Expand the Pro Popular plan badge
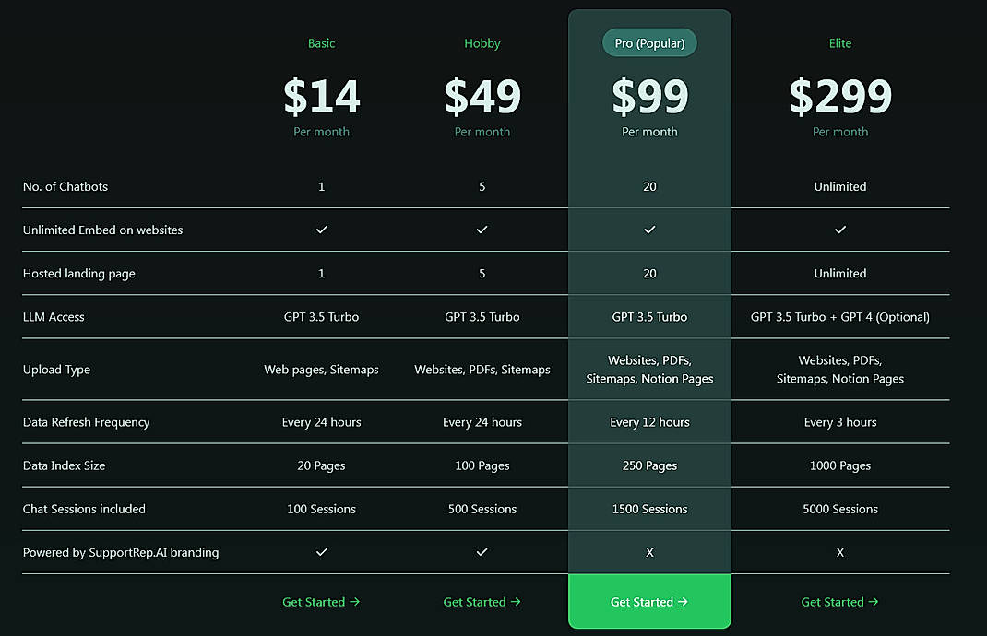The height and width of the screenshot is (636, 987). [x=649, y=42]
